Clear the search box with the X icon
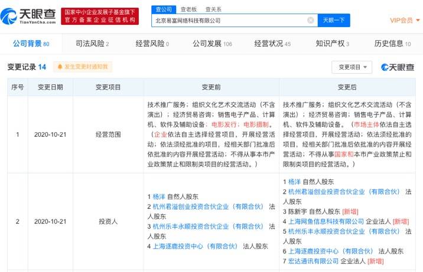Screen dimensions: 423x272 click(311, 21)
